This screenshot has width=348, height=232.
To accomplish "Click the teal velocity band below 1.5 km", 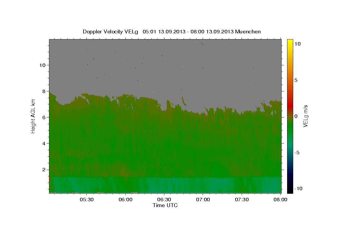I will 165,185.
